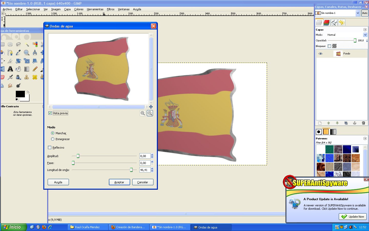Switch to the Gradients tab
The image size is (369, 231).
pos(333,132)
